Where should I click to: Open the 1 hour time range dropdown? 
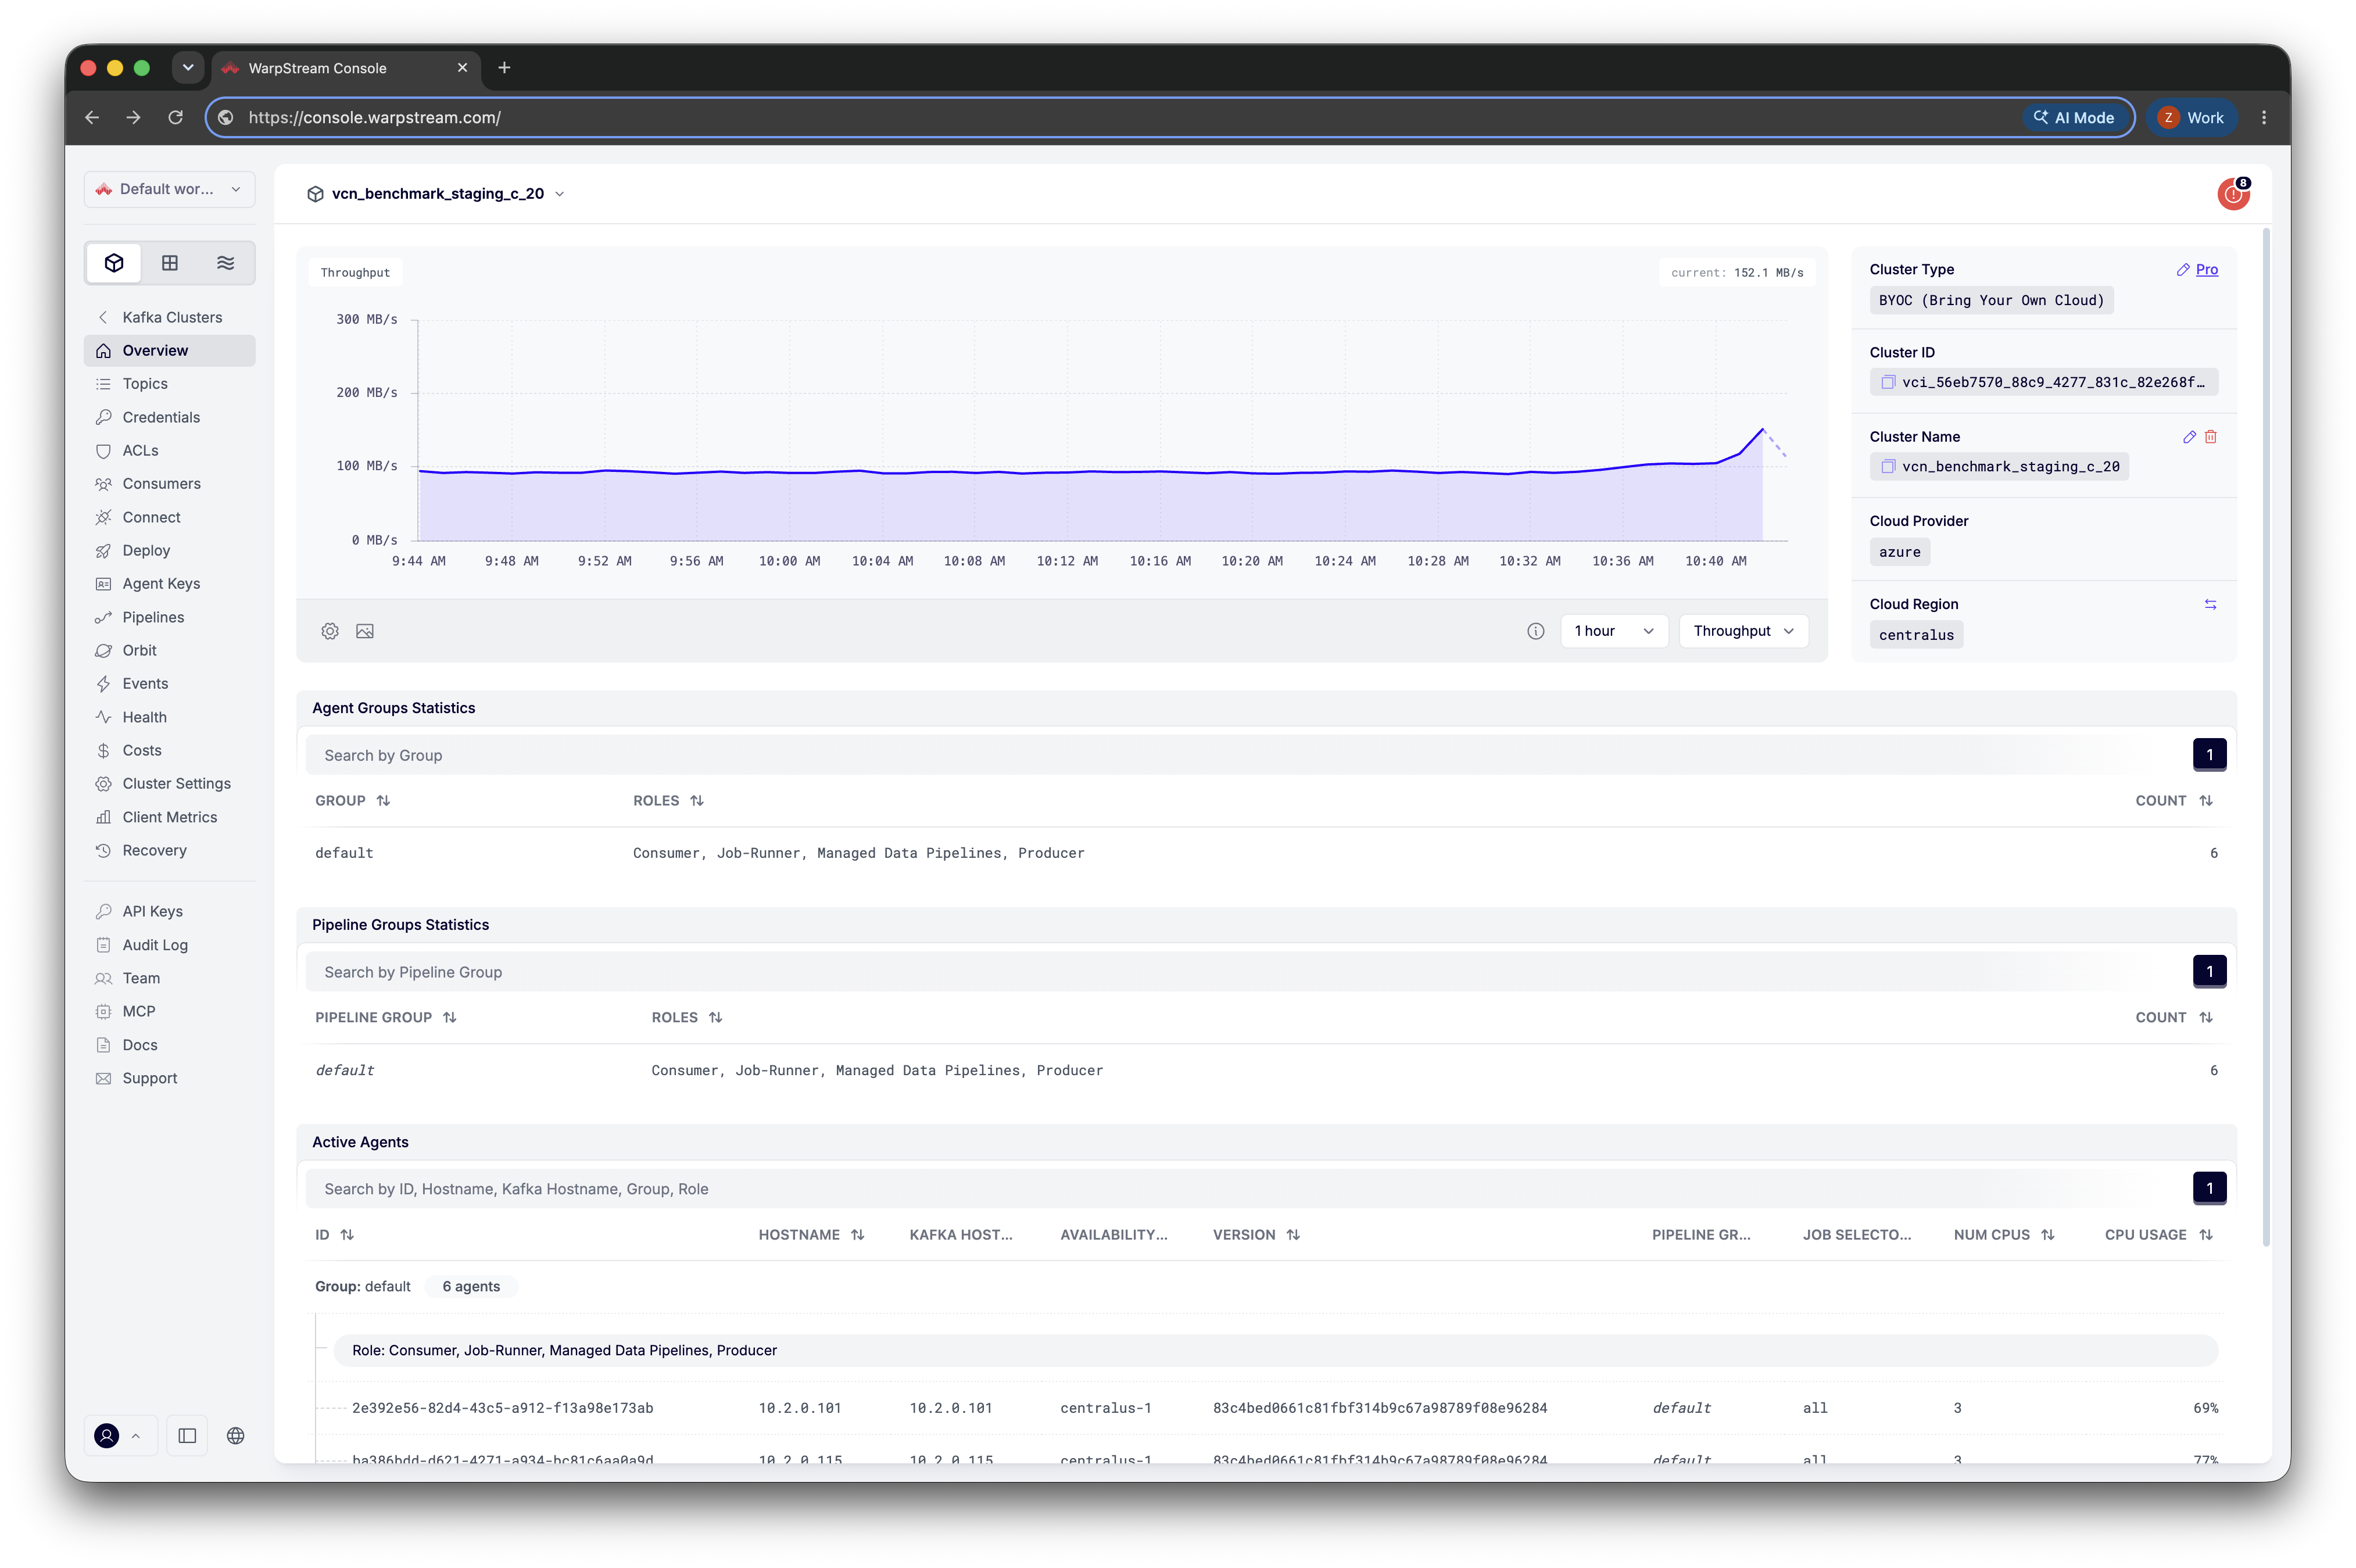pos(1614,631)
